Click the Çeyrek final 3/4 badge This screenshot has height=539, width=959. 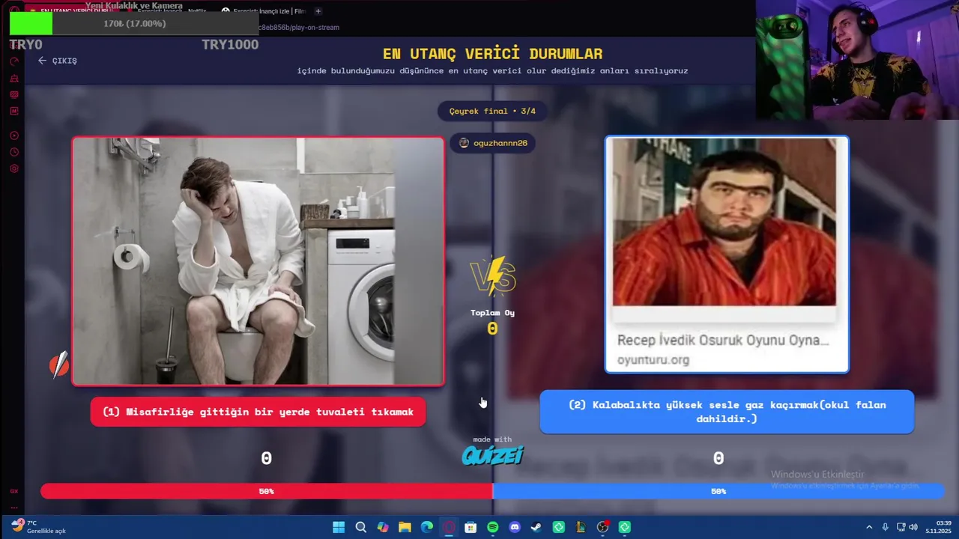point(492,111)
